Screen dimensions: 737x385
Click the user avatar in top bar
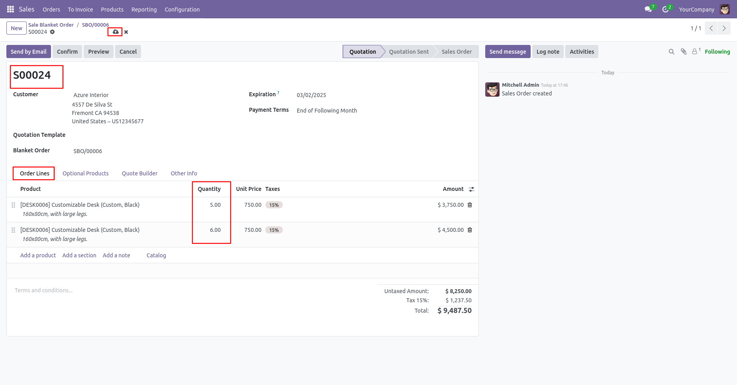(725, 9)
